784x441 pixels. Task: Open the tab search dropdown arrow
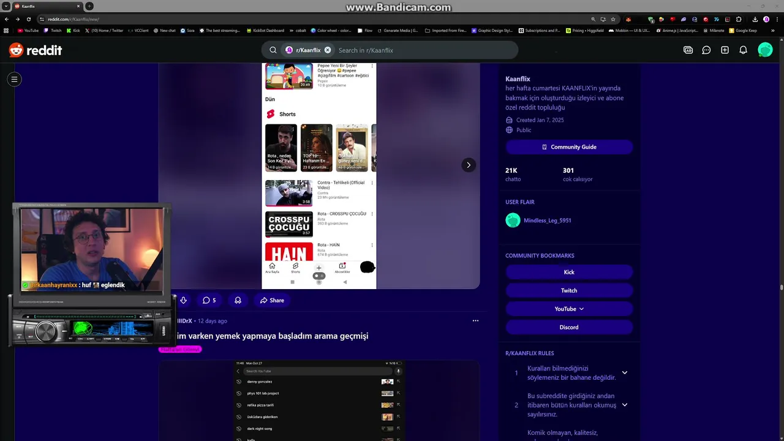pos(6,6)
